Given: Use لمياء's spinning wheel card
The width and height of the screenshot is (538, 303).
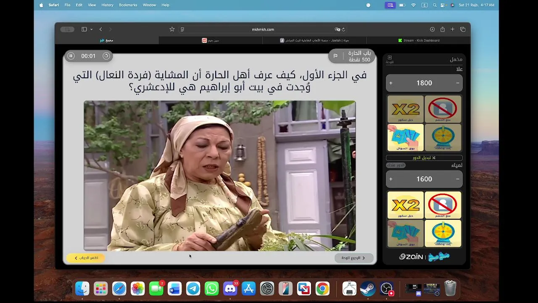Looking at the screenshot, I should coord(443,233).
